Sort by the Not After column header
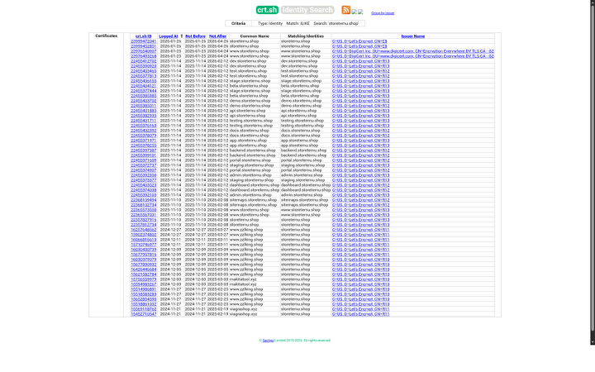The height and width of the screenshot is (372, 595). coord(217,36)
